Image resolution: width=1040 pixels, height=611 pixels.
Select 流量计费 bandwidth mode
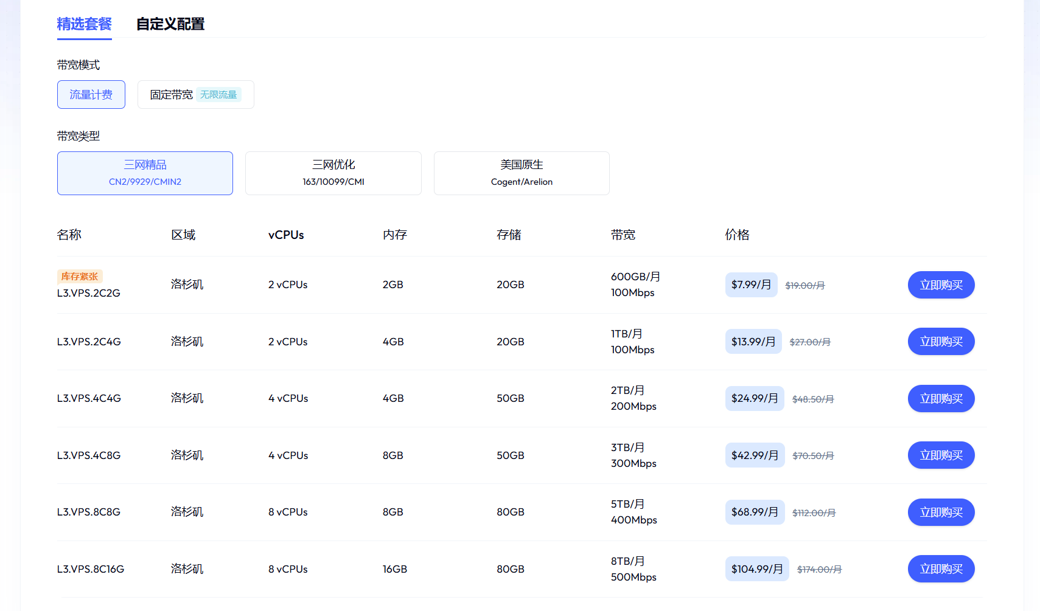[x=91, y=95]
